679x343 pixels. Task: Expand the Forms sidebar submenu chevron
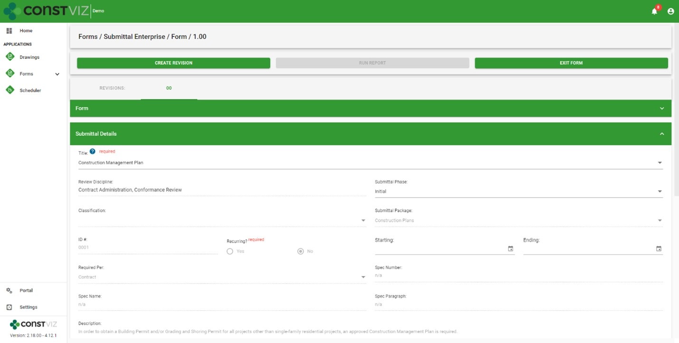57,74
